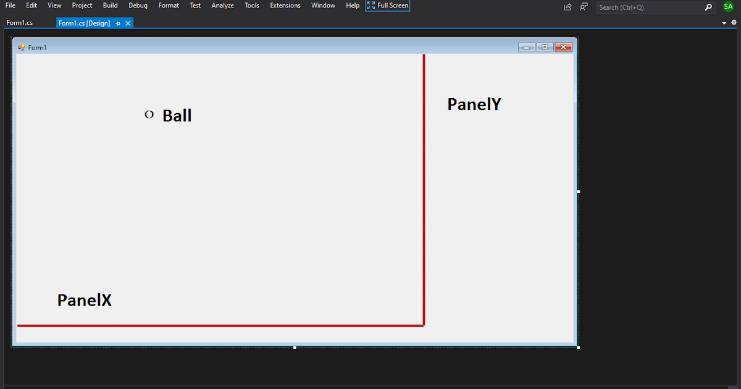The width and height of the screenshot is (741, 389).
Task: Select the Ball label on the form
Action: [177, 115]
